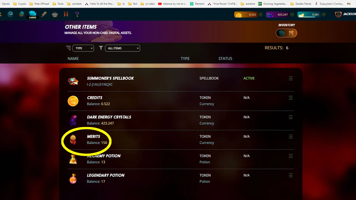This screenshot has height=200, width=356.
Task: Click the Summoner's Spellbook book icon
Action: coord(73,81)
